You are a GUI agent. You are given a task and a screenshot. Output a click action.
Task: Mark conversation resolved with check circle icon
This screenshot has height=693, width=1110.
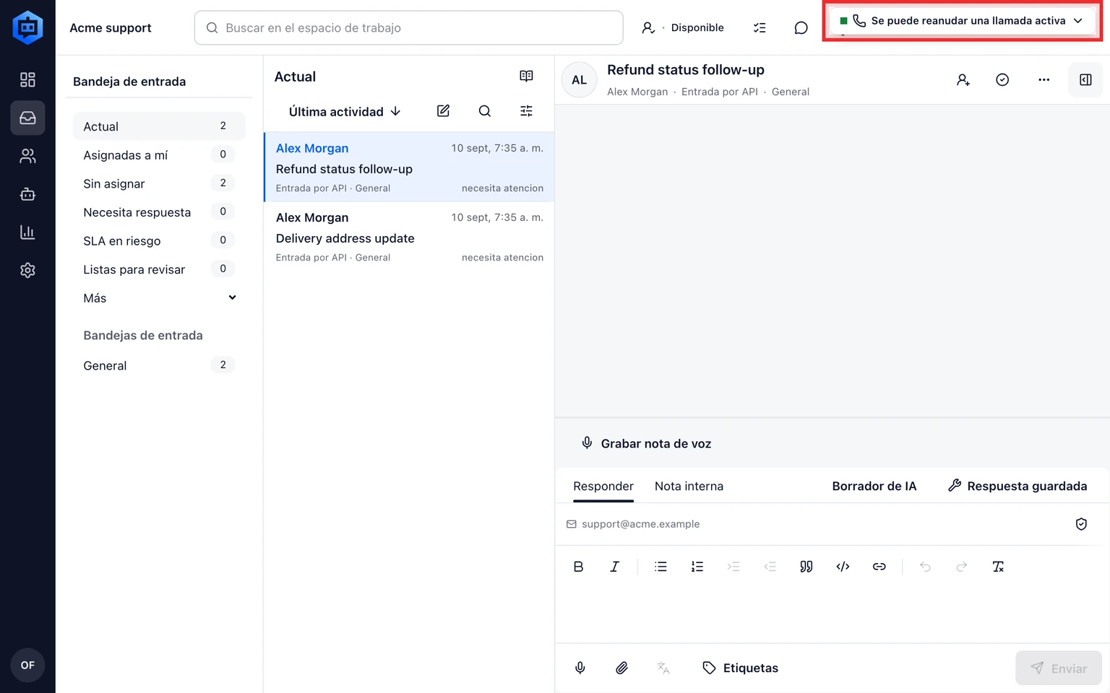[x=1002, y=80]
